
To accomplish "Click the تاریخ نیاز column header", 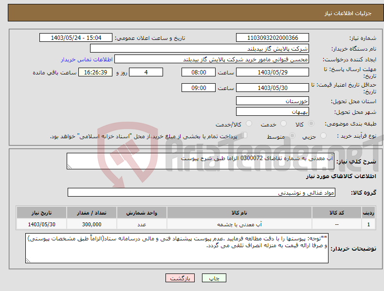I will point(42,213).
